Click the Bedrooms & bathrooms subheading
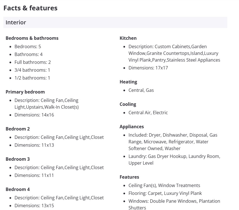The width and height of the screenshot is (239, 210). (x=32, y=38)
